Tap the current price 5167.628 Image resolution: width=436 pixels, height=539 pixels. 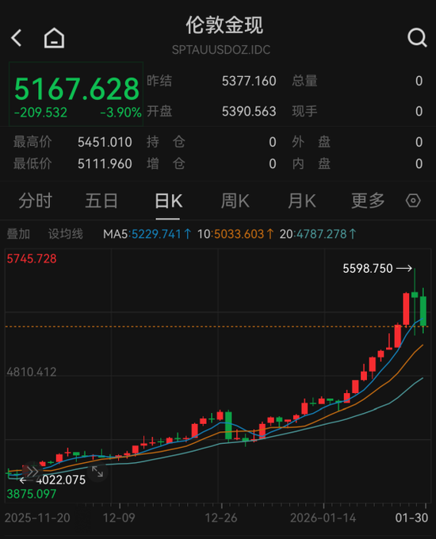click(x=76, y=89)
